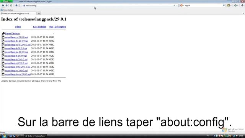This screenshot has width=245, height=138.
Task: Sort listing by Size column
Action: pos(51,27)
